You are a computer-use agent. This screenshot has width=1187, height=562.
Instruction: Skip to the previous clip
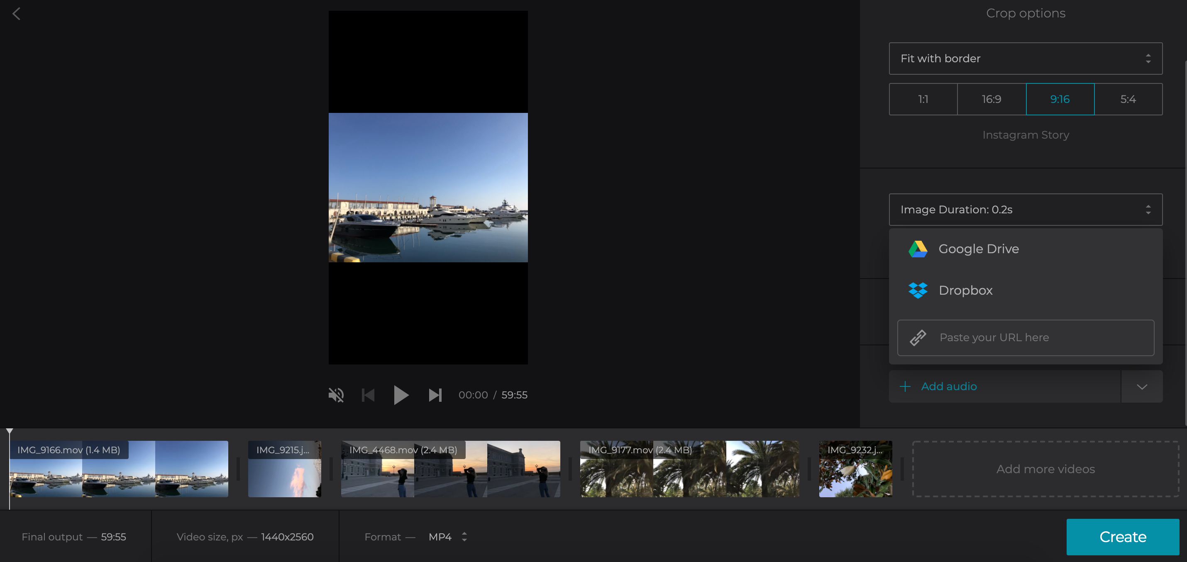[368, 395]
